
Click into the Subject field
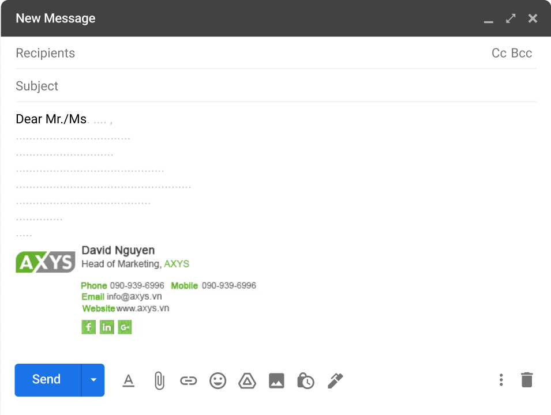tap(231, 86)
